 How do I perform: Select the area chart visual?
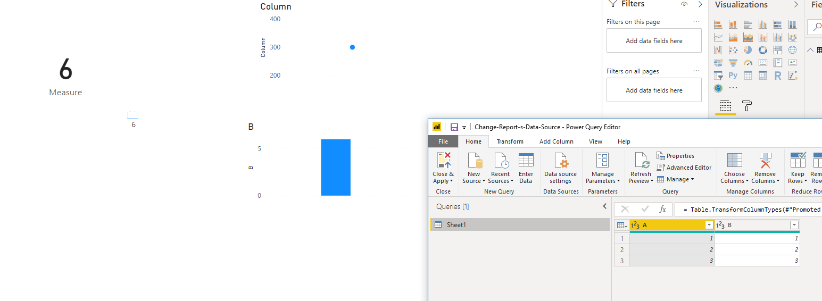coord(733,37)
